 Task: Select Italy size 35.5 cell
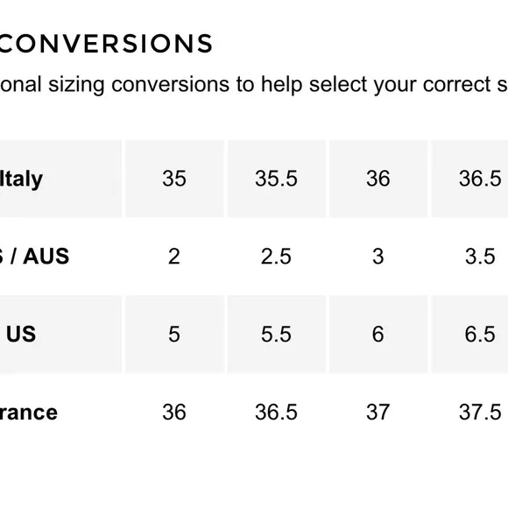click(x=277, y=179)
